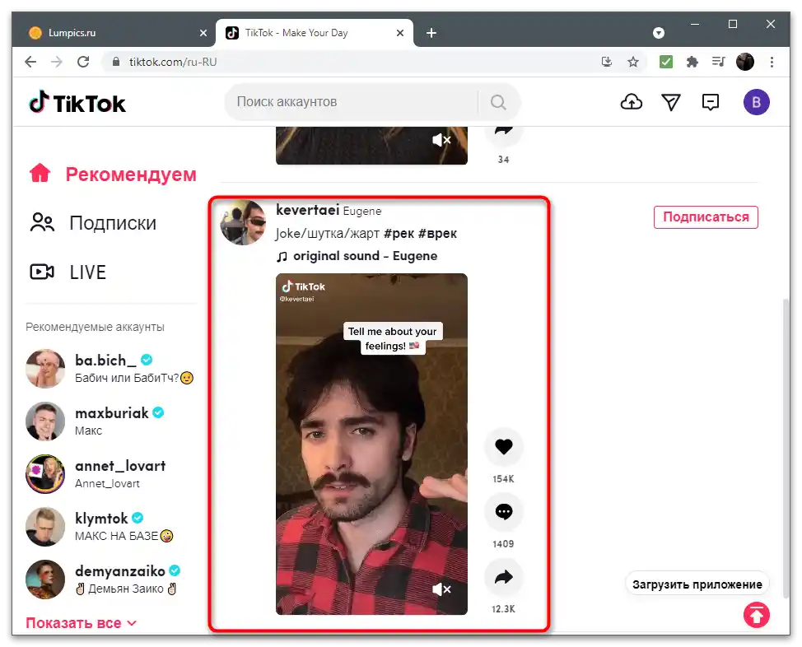Click the install app icon in address bar

click(x=607, y=62)
